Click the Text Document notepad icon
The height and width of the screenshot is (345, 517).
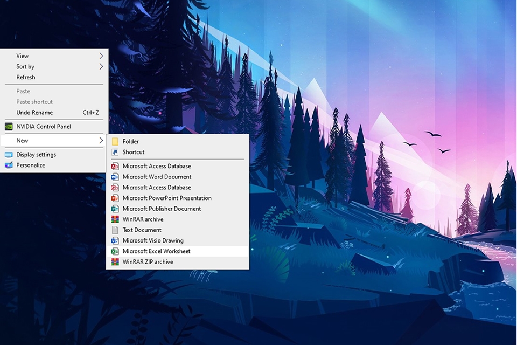click(115, 230)
